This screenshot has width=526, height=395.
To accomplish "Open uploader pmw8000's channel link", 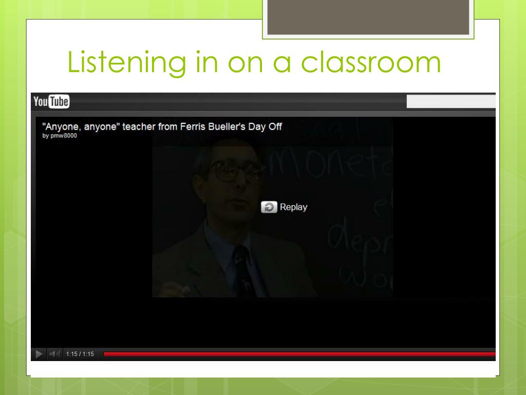I will (64, 136).
